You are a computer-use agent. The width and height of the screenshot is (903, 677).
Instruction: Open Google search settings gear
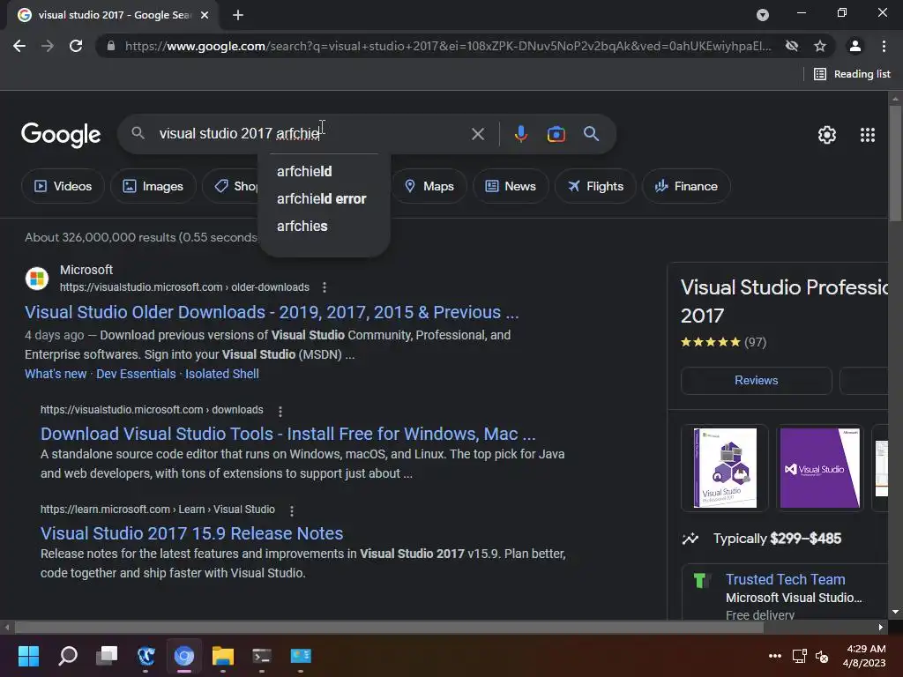(827, 135)
